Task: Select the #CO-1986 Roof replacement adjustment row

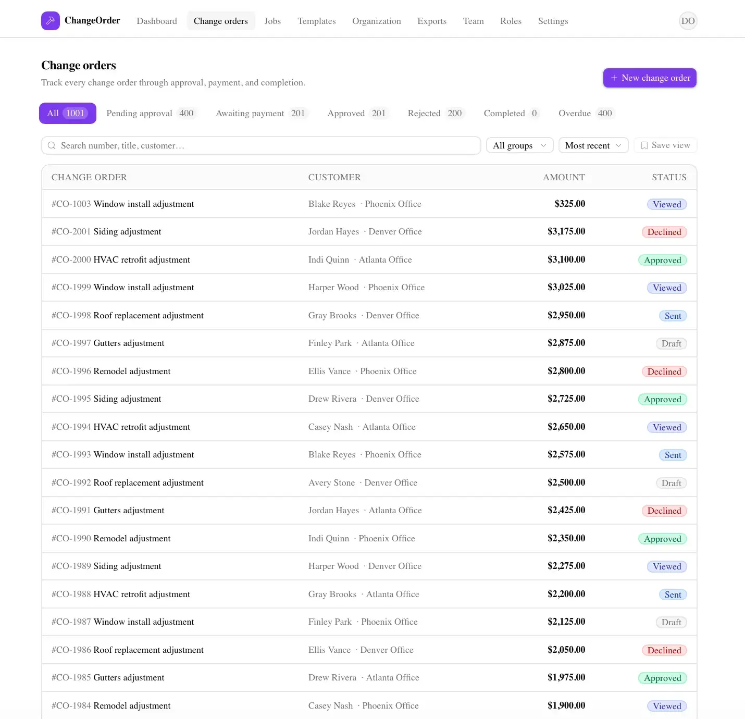Action: click(369, 650)
